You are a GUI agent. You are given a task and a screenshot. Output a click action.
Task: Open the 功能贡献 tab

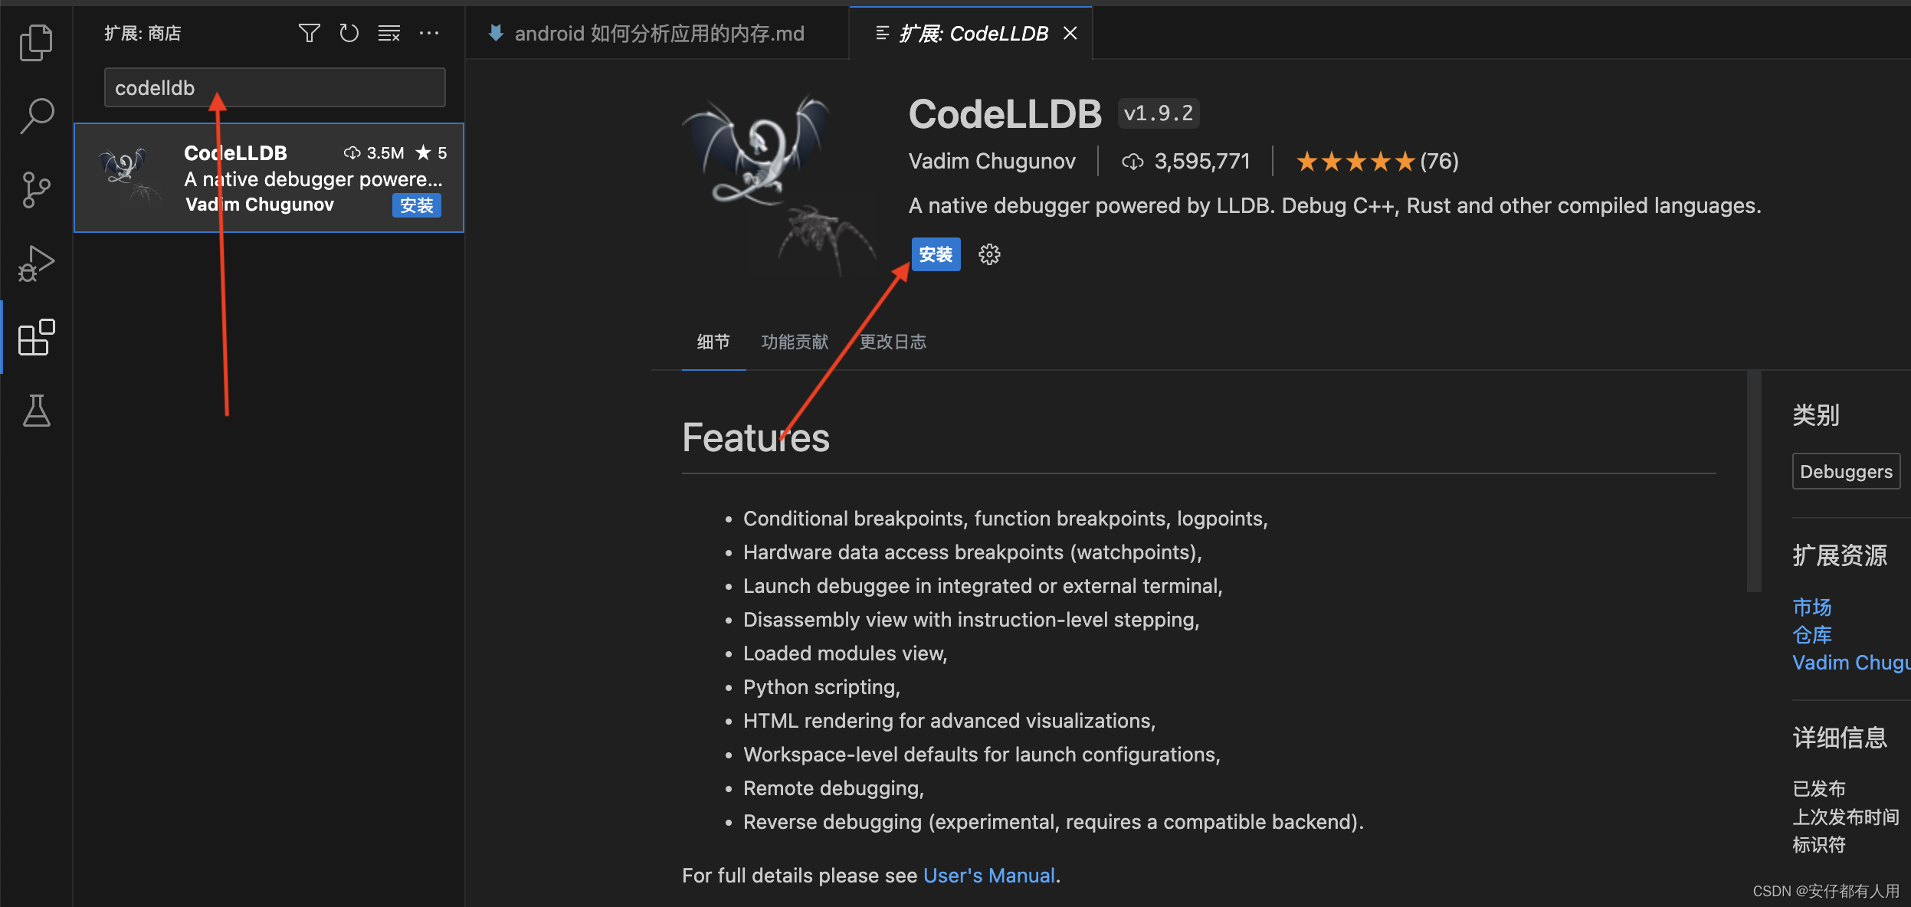click(x=794, y=342)
